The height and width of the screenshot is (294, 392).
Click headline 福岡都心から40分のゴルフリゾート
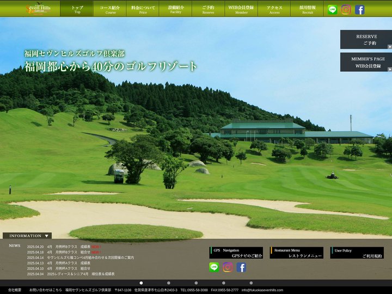(x=111, y=66)
